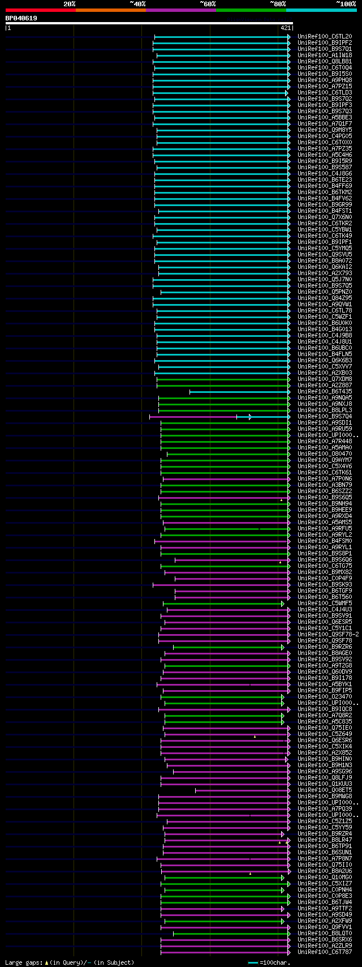The width and height of the screenshot is (362, 967).
Task: Click the green ~80% identity legend segment
Action: (251, 10)
